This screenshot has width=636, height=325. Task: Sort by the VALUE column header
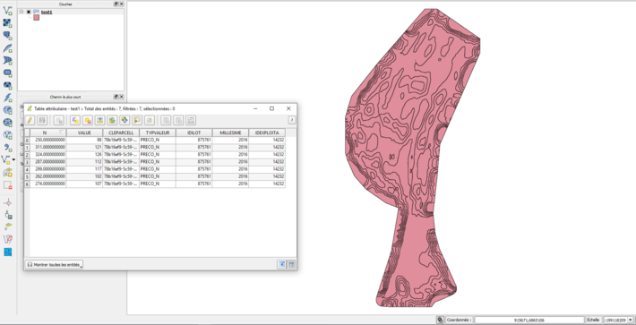(x=84, y=133)
